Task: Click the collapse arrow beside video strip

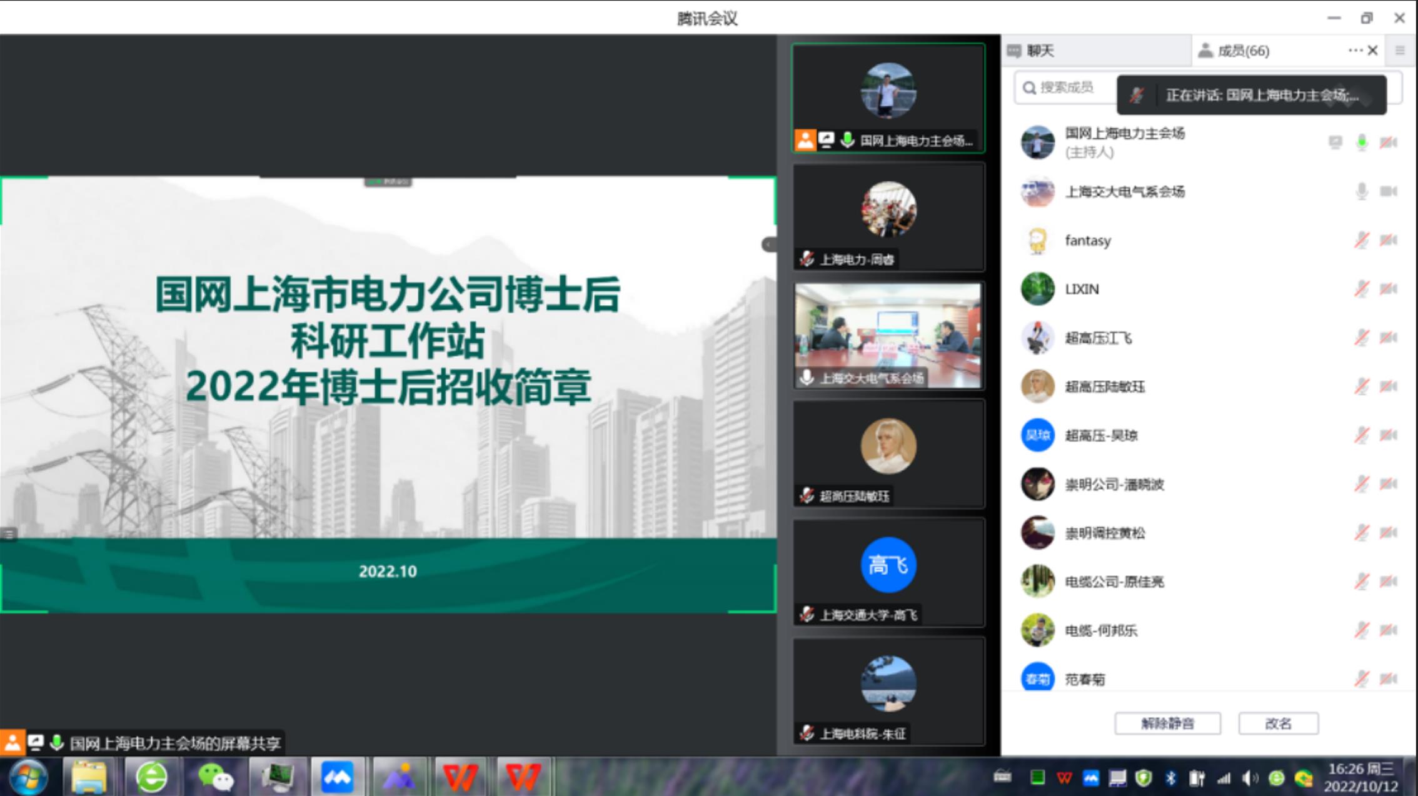Action: click(x=768, y=244)
